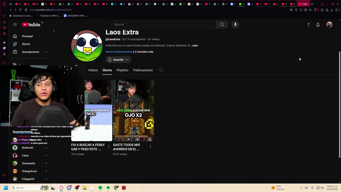
Task: Open new browser tab with plus
Action: point(312,4)
